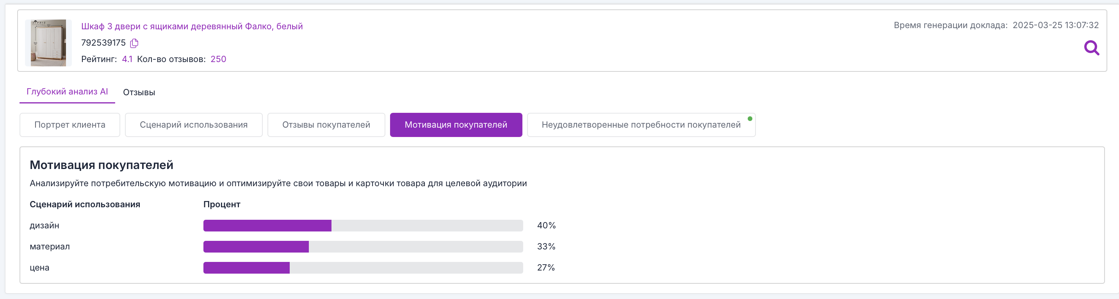Click the Мотивация покупателей panel heading
The width and height of the screenshot is (1119, 299).
101,165
